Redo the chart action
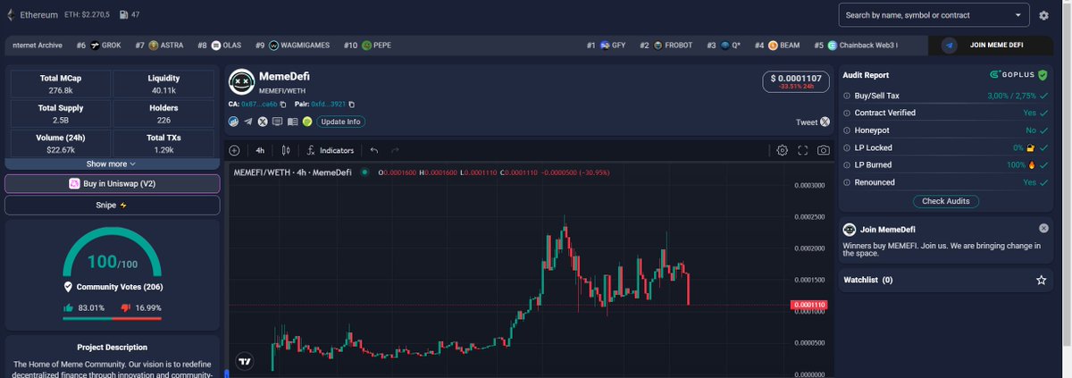 (x=395, y=150)
